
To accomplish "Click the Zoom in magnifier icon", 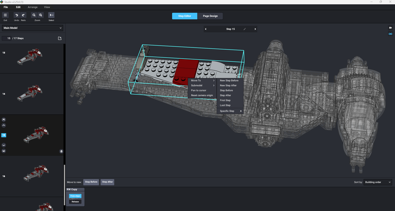I will coord(41,15).
